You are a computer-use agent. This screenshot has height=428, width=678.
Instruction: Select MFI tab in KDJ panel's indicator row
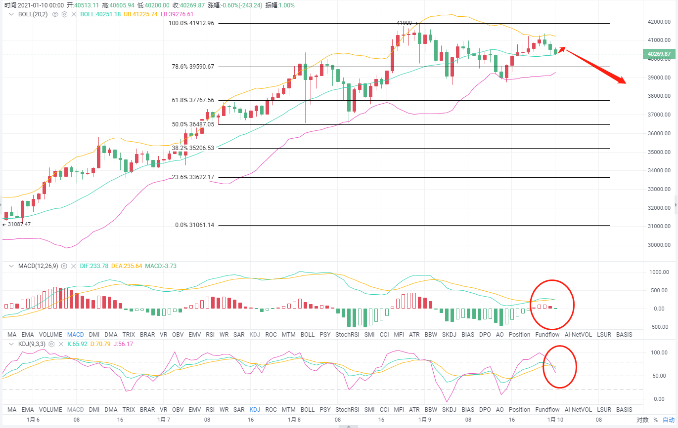(x=399, y=410)
